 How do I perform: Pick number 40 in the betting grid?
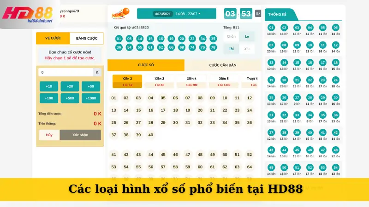[x=151, y=135]
